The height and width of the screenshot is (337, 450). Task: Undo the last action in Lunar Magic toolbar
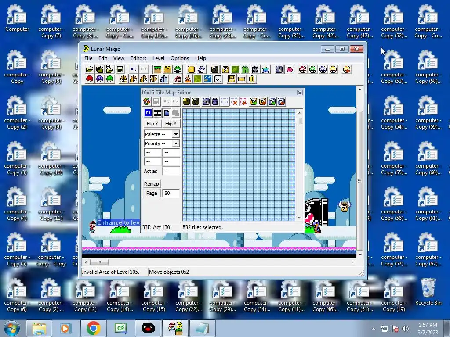pos(134,69)
